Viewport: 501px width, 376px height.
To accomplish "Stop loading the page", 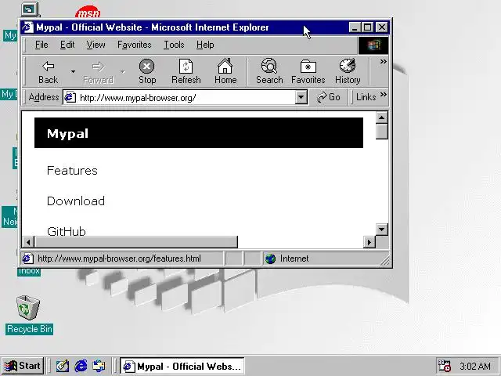I will point(147,71).
